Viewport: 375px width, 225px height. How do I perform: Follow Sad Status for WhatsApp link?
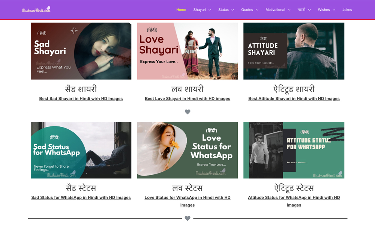(81, 198)
